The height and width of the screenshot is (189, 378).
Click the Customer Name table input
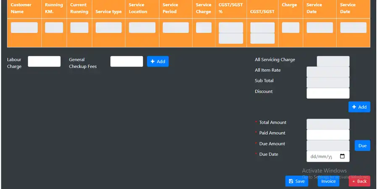[24, 28]
